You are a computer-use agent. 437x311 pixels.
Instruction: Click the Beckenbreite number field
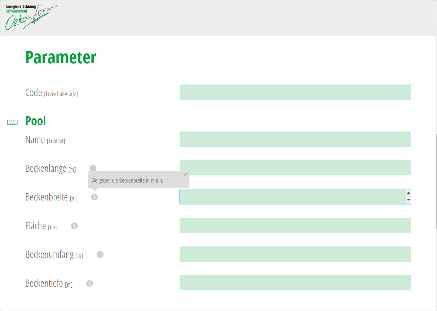pos(292,196)
